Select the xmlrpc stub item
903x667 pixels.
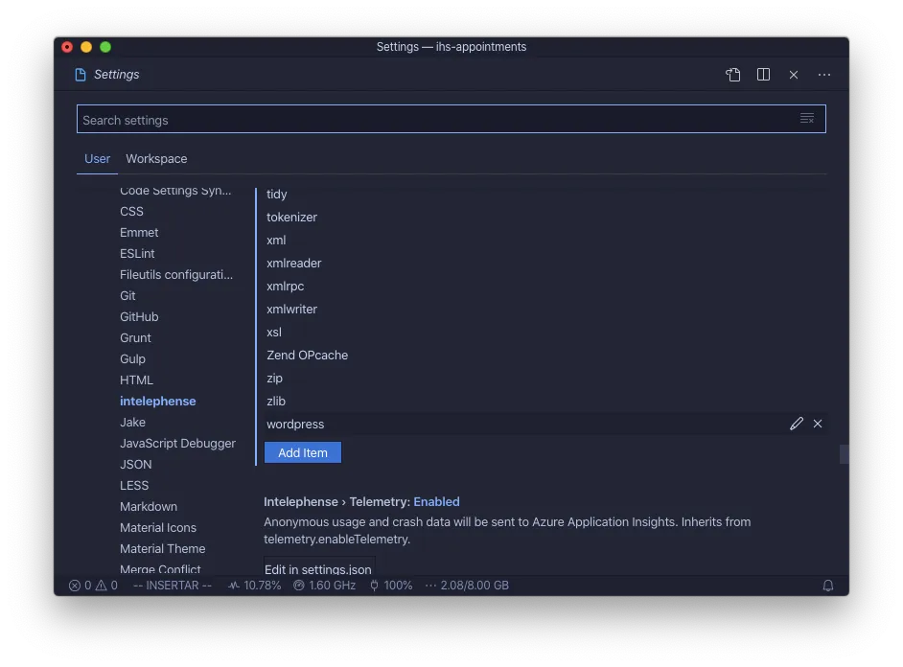[285, 286]
